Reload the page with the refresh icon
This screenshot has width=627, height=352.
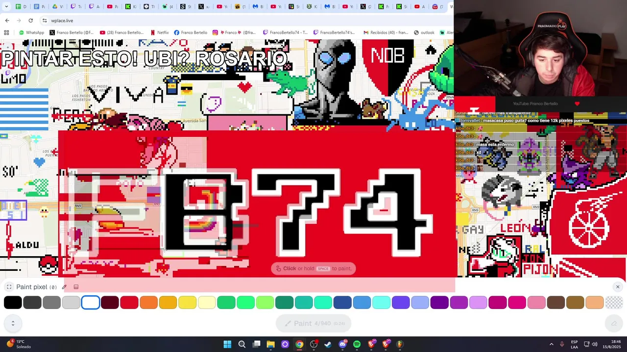pyautogui.click(x=30, y=21)
